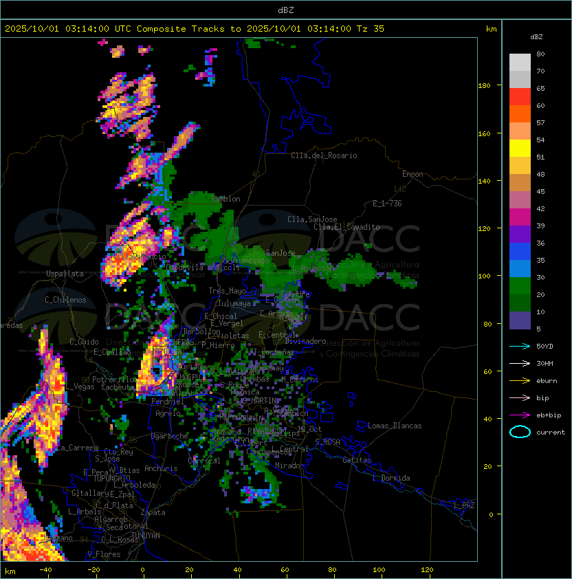Select the light gray 80 dBZ legend swatch
The width and height of the screenshot is (572, 579).
tap(520, 62)
